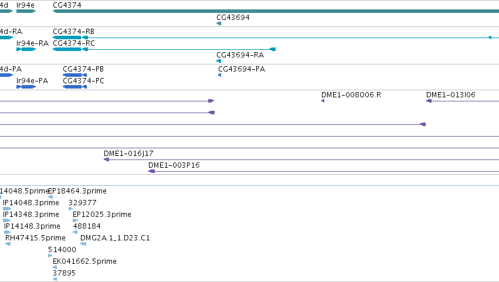Select the CG4374-PC CDS glyph
The height and width of the screenshot is (282, 499).
75,87
